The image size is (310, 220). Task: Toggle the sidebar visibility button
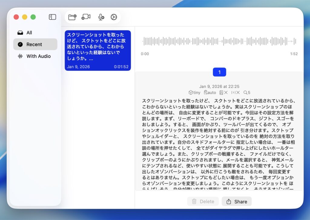tap(52, 17)
